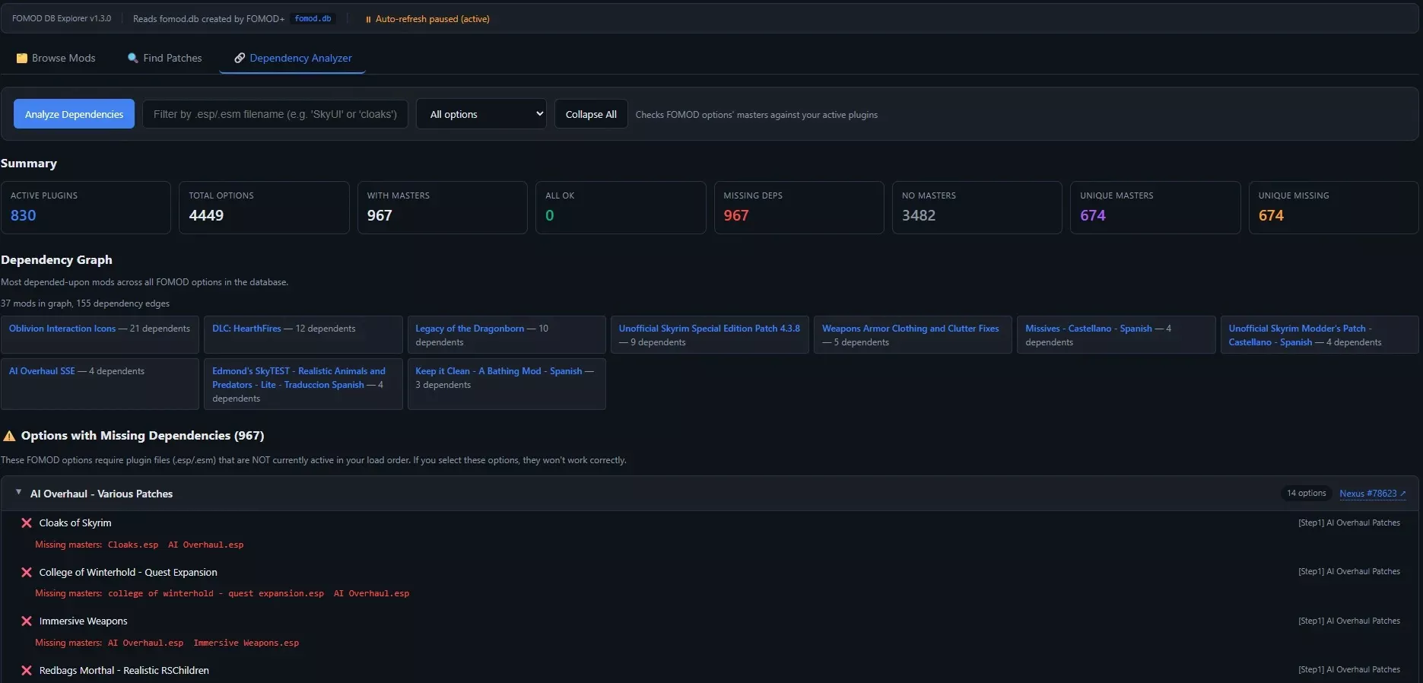Click the link icon on Dependency Analyzer tab

pos(240,59)
